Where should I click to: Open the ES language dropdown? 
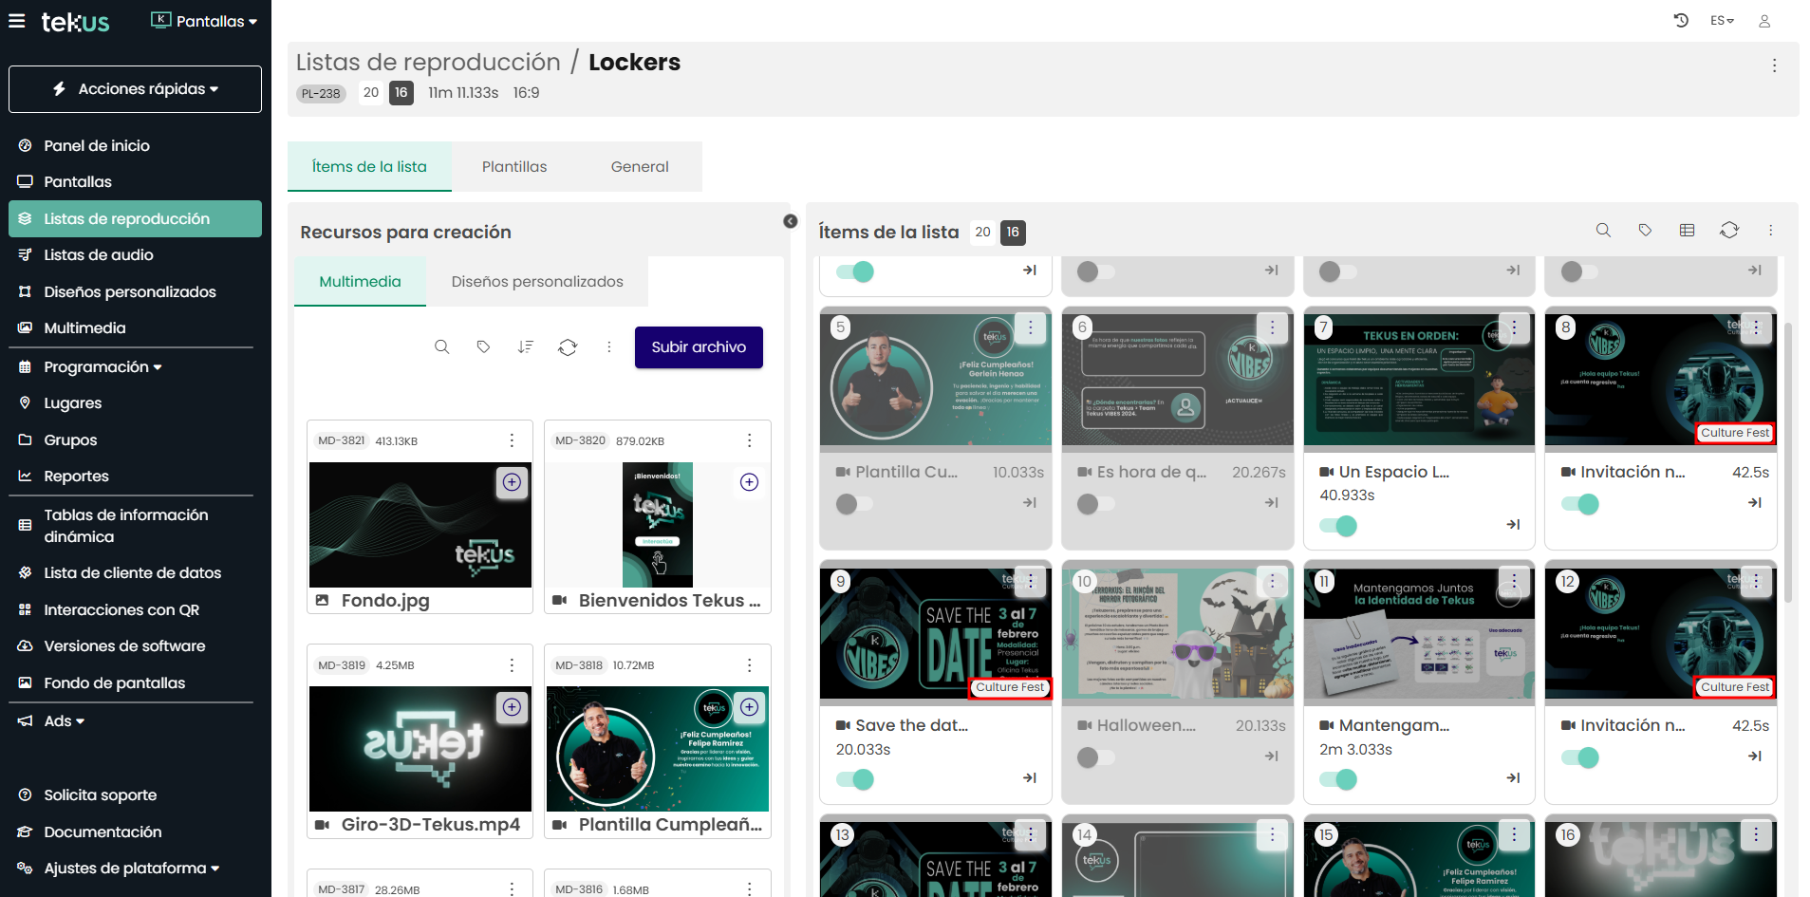pos(1722,21)
